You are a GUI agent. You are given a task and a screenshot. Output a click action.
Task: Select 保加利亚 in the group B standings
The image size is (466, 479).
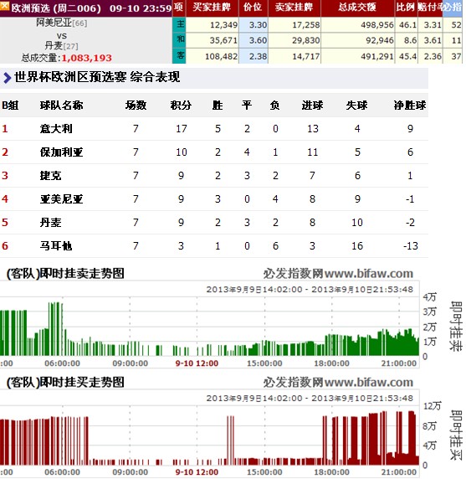pos(61,152)
